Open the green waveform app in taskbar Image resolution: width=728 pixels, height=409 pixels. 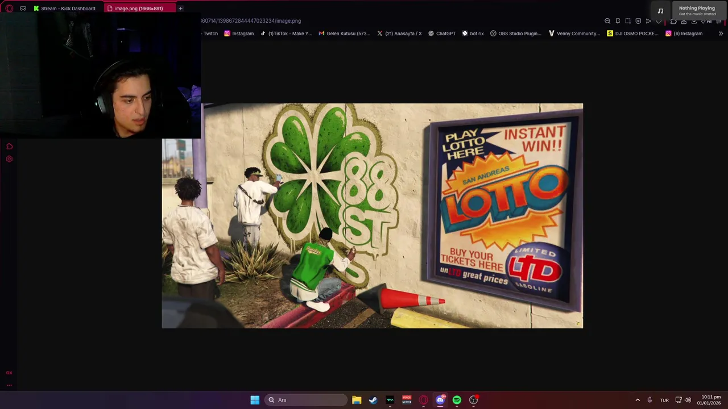(x=390, y=400)
